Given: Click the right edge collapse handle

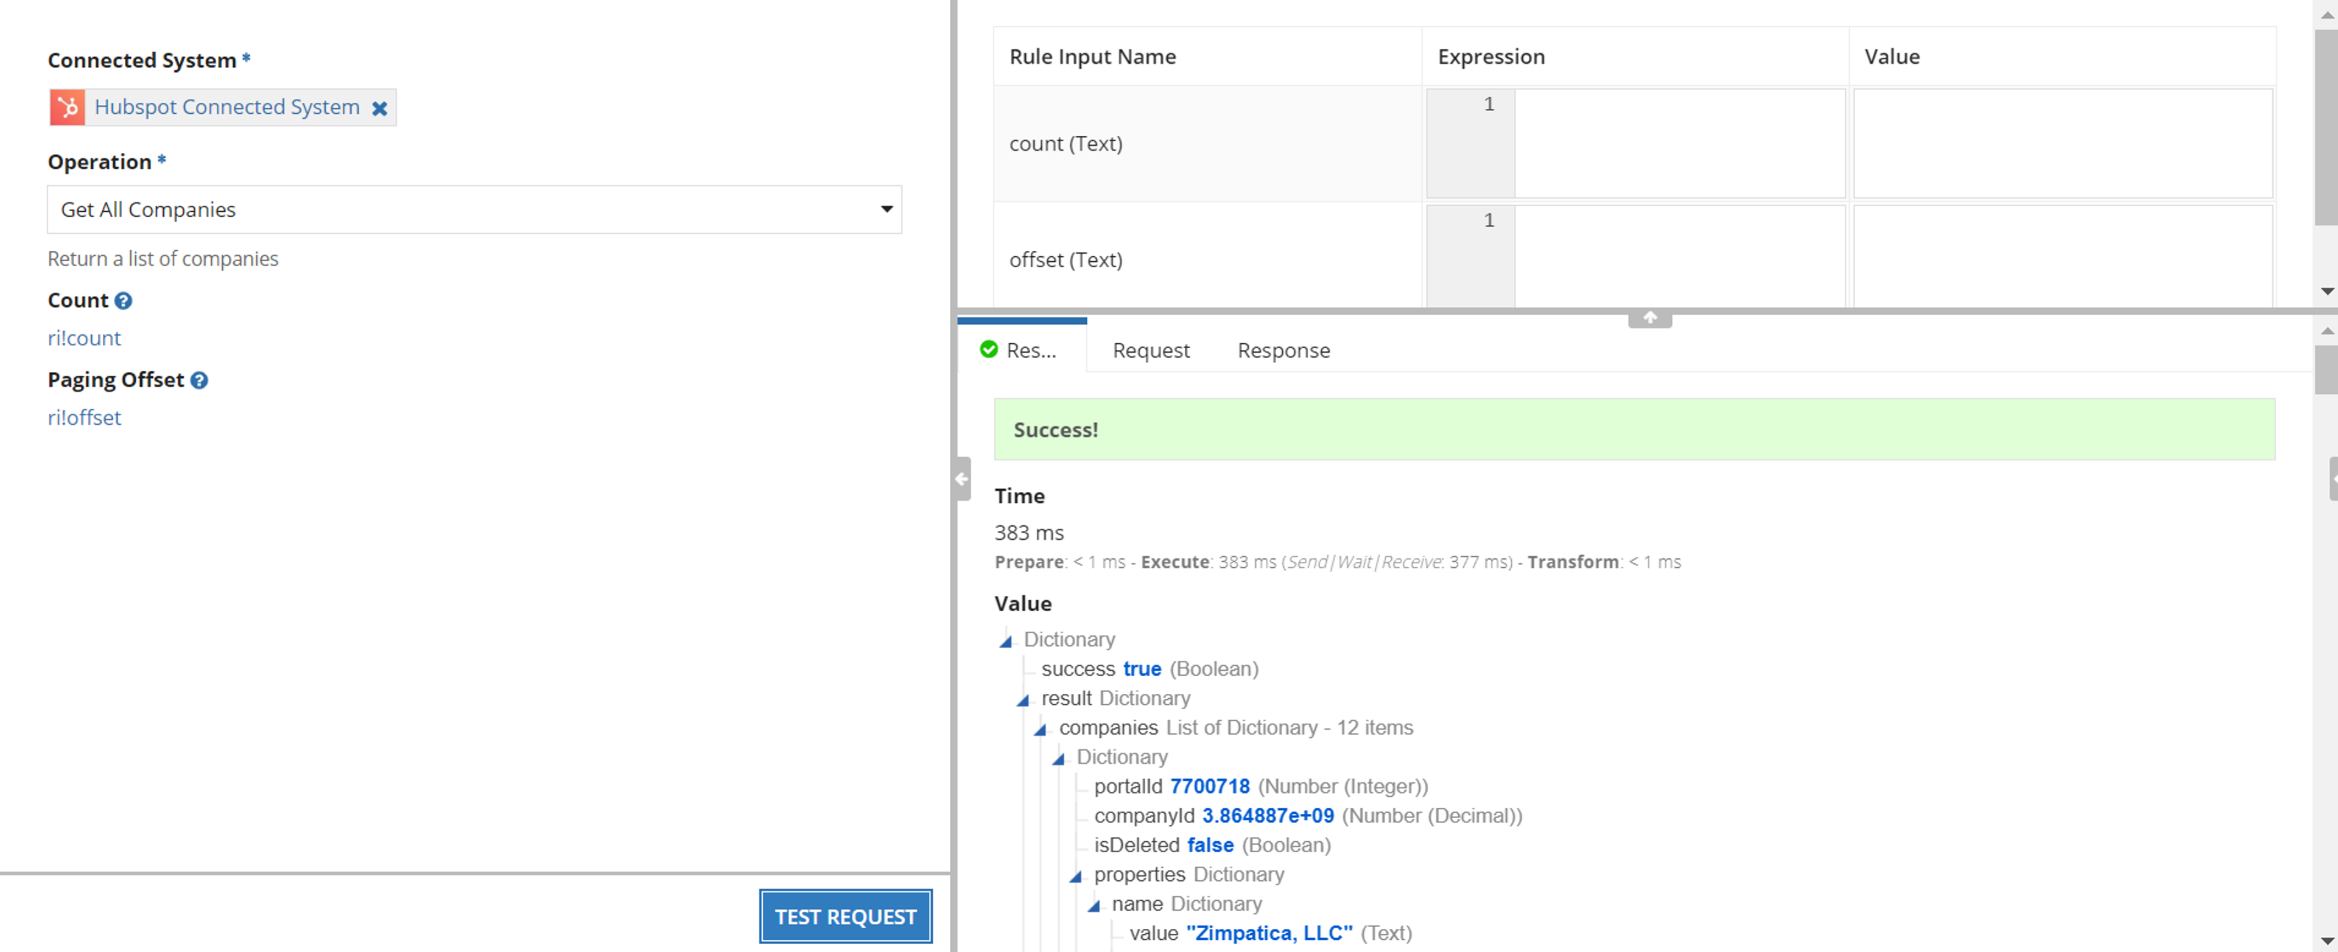Looking at the screenshot, I should tap(2334, 478).
